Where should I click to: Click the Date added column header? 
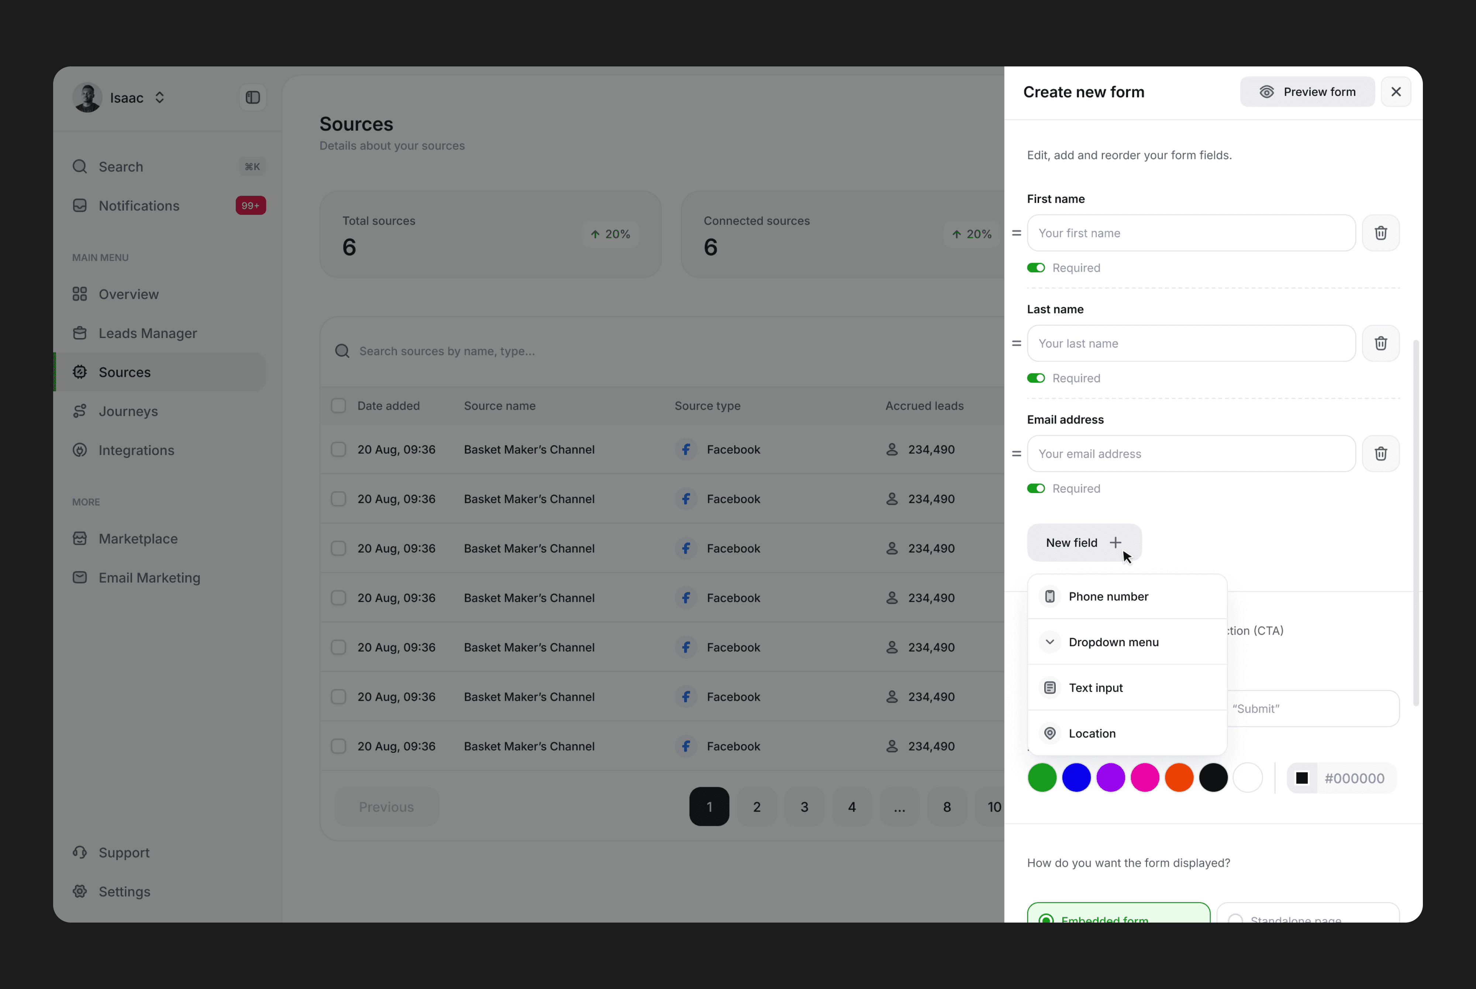(x=389, y=406)
